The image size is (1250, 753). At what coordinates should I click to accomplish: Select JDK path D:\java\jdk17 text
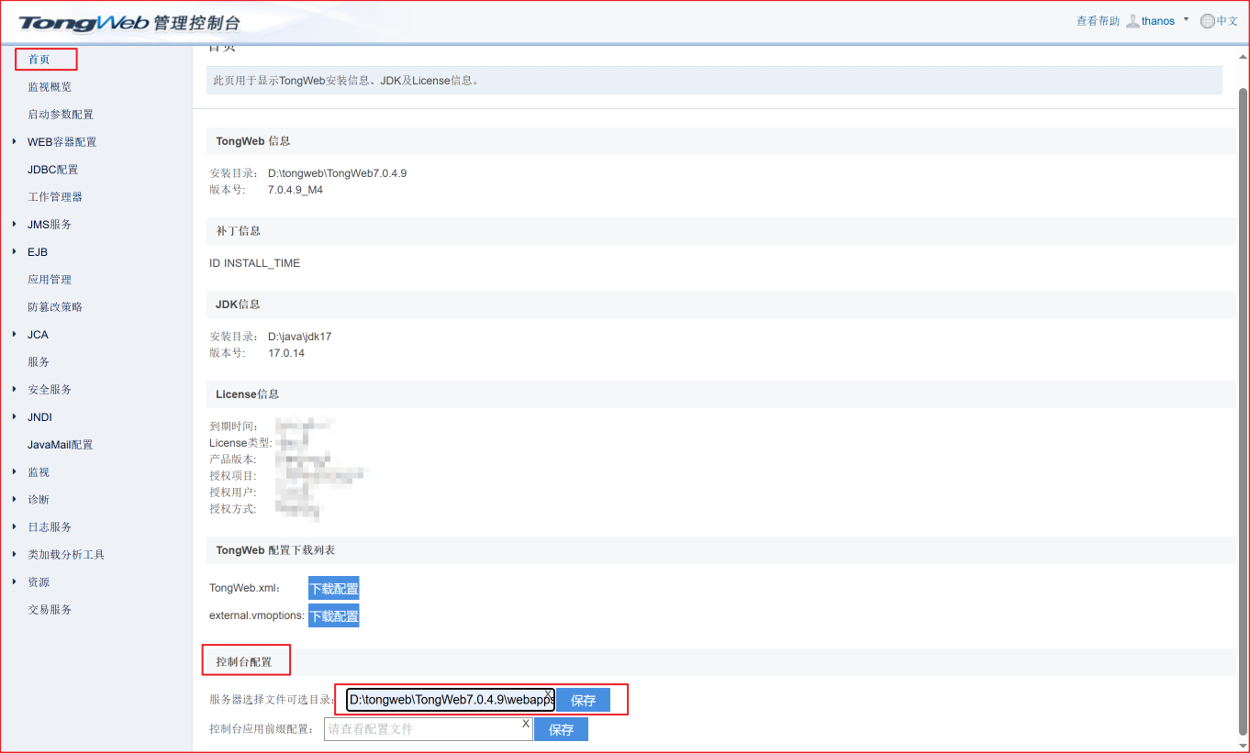(300, 337)
